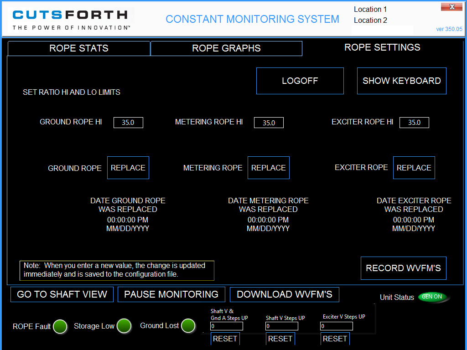Image resolution: width=467 pixels, height=350 pixels.
Task: Edit the EXCITER ROPE HI value field
Action: pos(414,122)
